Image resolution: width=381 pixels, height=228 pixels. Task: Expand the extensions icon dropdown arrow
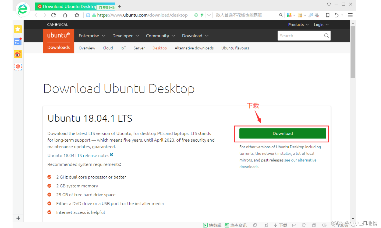pos(294,15)
